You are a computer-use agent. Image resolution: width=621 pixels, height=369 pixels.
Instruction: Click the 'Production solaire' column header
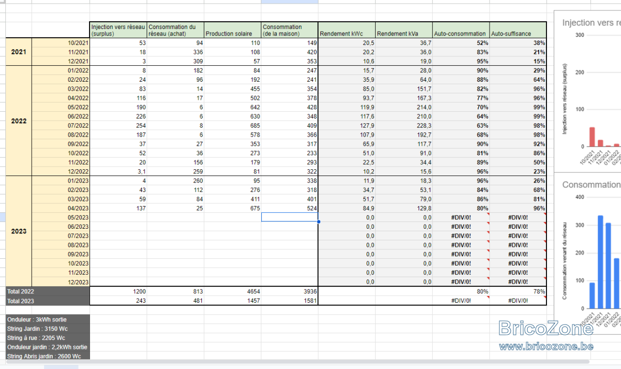(x=232, y=30)
